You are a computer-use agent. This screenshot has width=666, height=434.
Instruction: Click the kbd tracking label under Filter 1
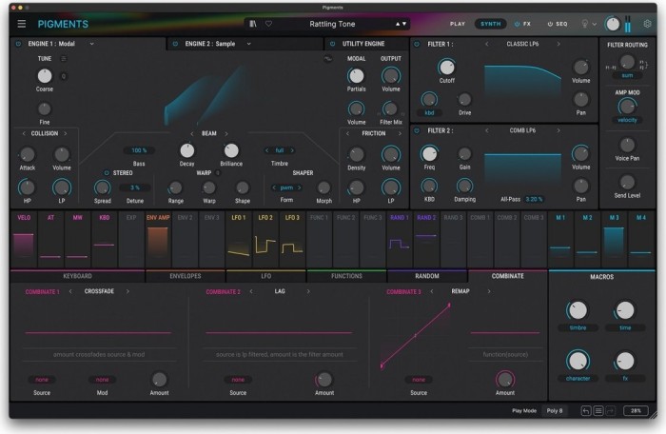pyautogui.click(x=429, y=112)
